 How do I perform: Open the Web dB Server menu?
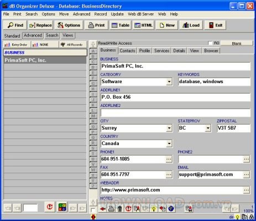coord(140,14)
